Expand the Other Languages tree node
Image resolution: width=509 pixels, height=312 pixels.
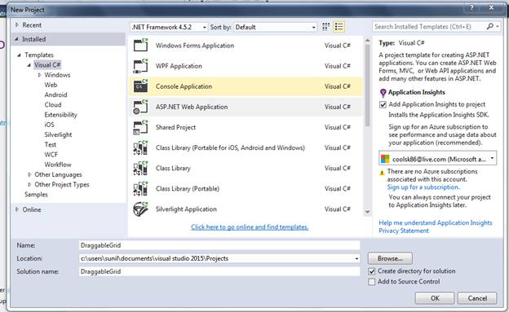[x=30, y=174]
